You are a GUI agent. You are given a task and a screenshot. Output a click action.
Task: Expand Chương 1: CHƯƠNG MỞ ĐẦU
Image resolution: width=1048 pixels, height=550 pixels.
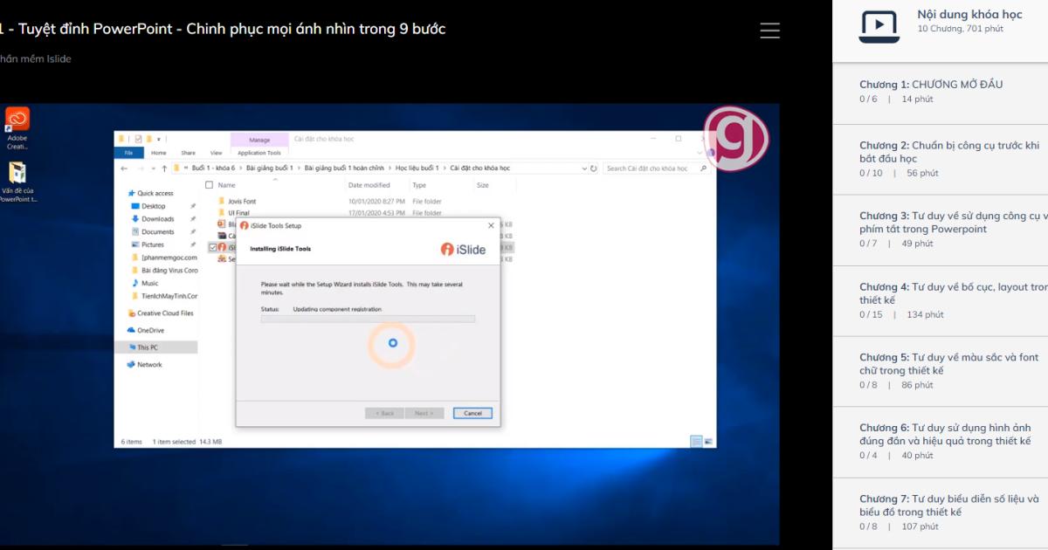point(931,85)
